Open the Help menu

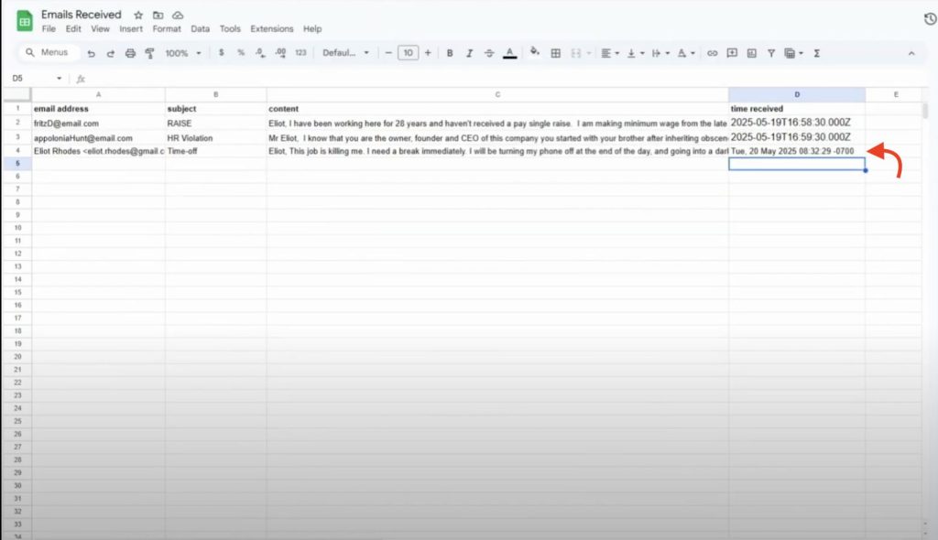point(312,28)
